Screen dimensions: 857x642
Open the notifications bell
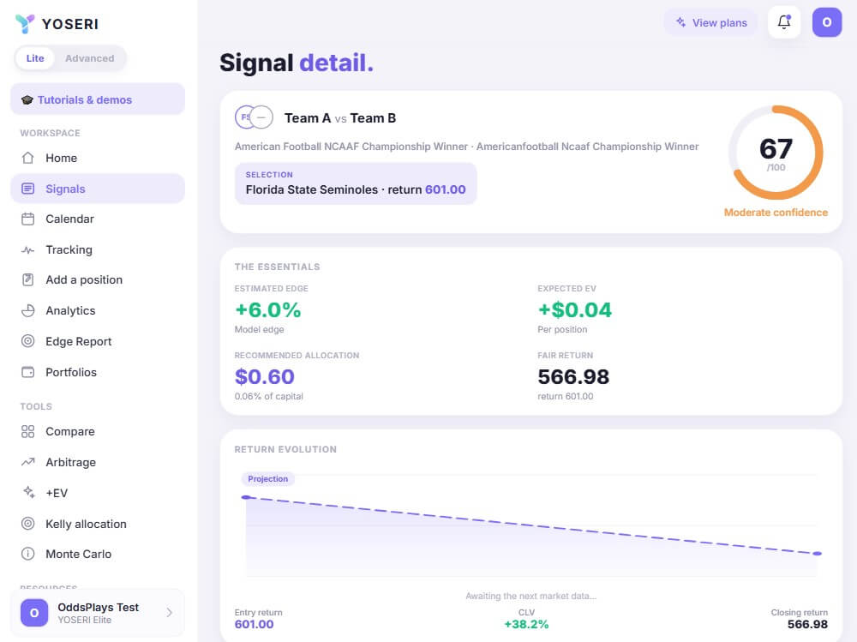click(784, 22)
